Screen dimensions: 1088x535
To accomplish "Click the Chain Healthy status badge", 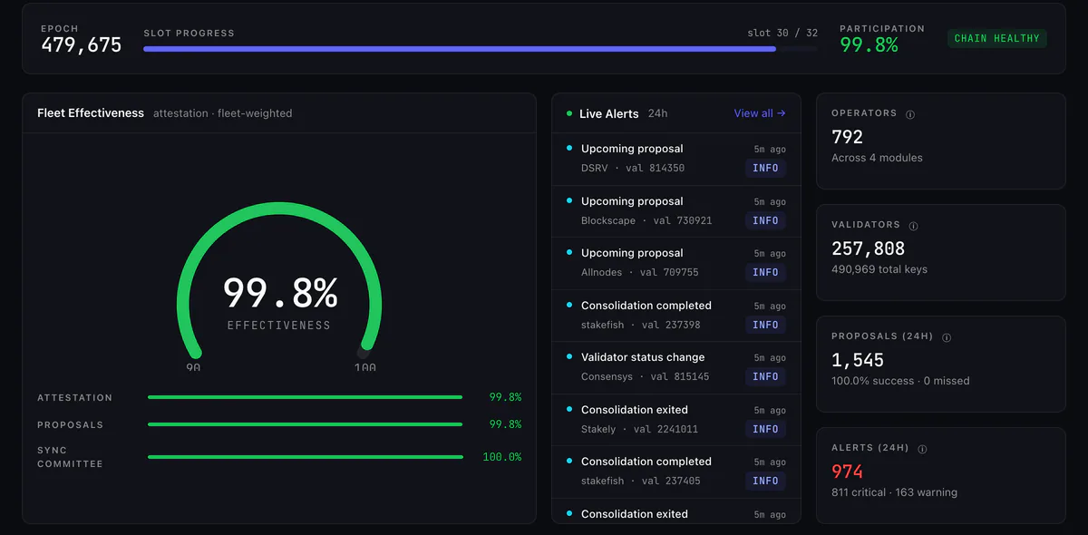I will coord(996,38).
